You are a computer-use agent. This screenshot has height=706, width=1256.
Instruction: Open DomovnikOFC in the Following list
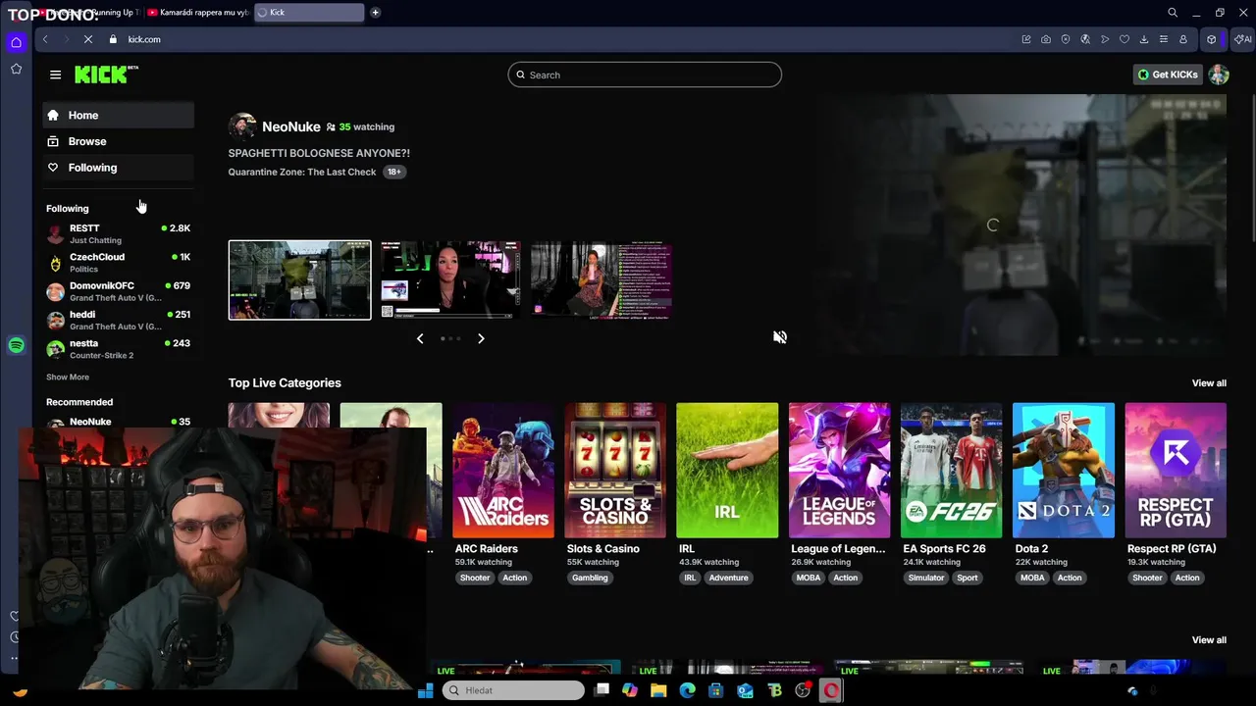[118, 291]
